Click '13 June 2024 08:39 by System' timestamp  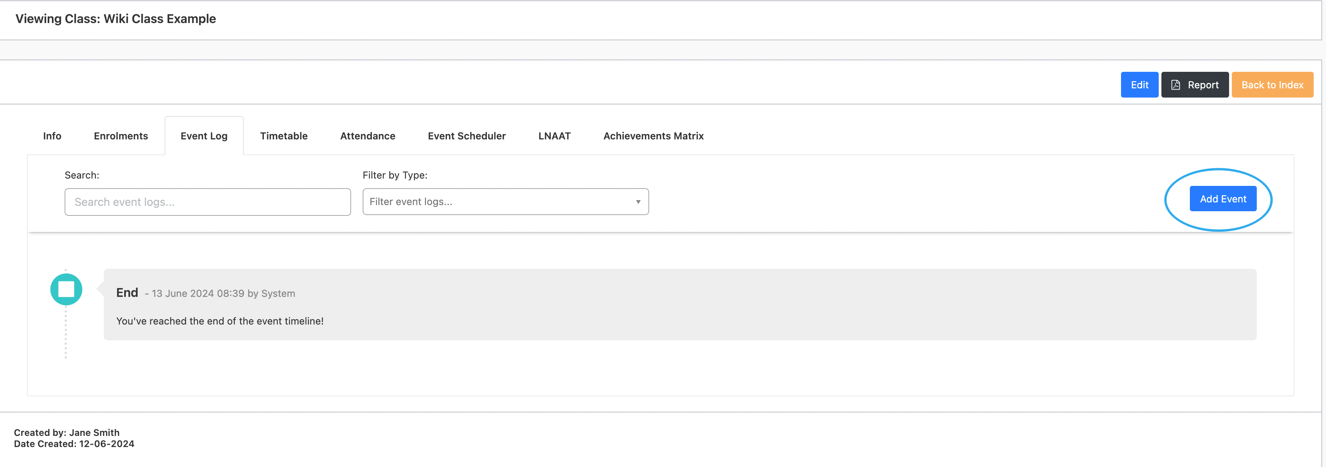(223, 294)
